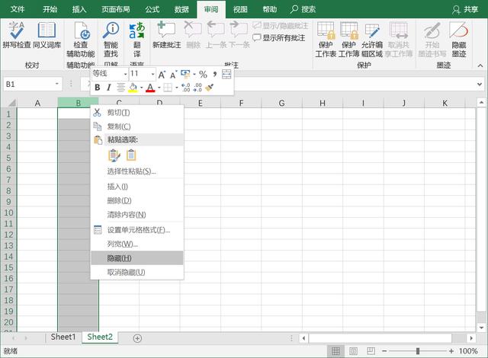Viewport: 488px width, 358px height.
Task: Expand the Name Box dropdown arrow
Action: pyautogui.click(x=57, y=84)
